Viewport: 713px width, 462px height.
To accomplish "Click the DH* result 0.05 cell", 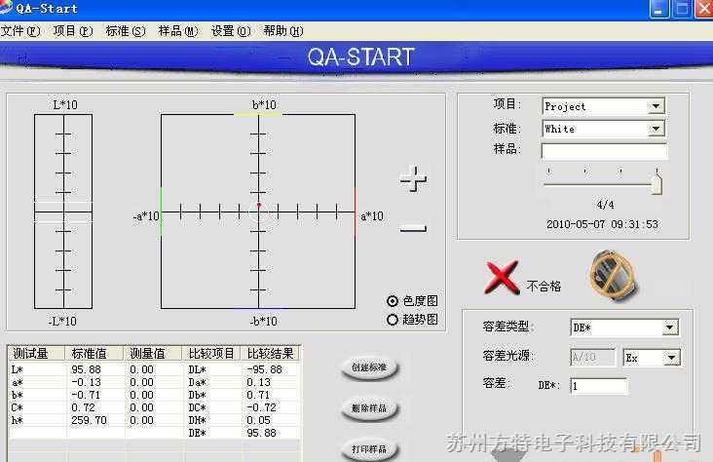I will [259, 420].
